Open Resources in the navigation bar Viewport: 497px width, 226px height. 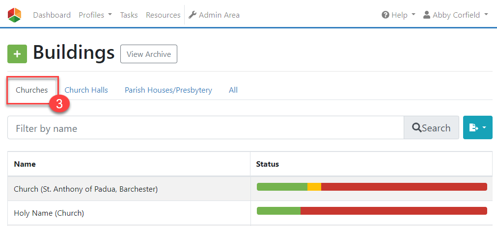click(x=163, y=15)
